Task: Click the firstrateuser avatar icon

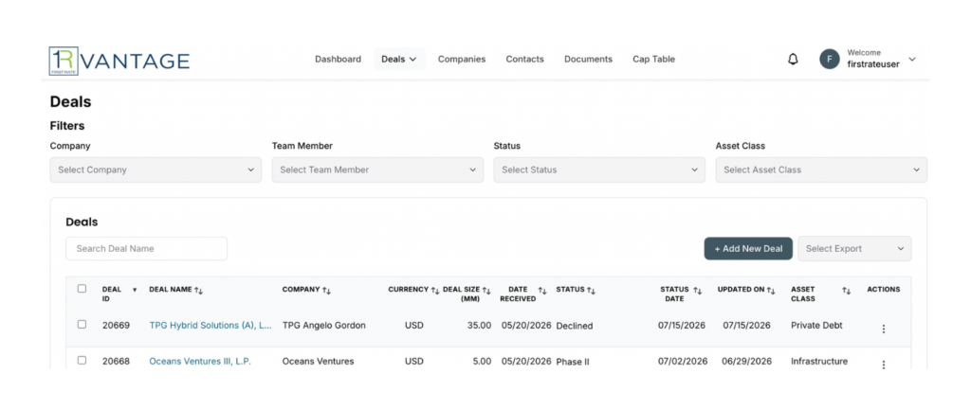Action: pos(830,60)
